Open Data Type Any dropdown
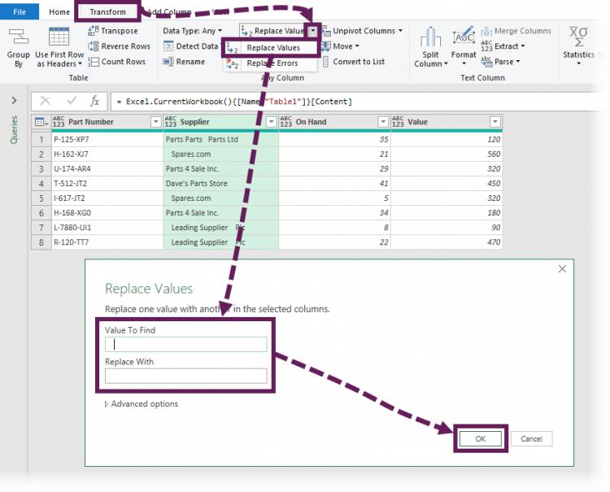The width and height of the screenshot is (610, 492). click(x=193, y=31)
